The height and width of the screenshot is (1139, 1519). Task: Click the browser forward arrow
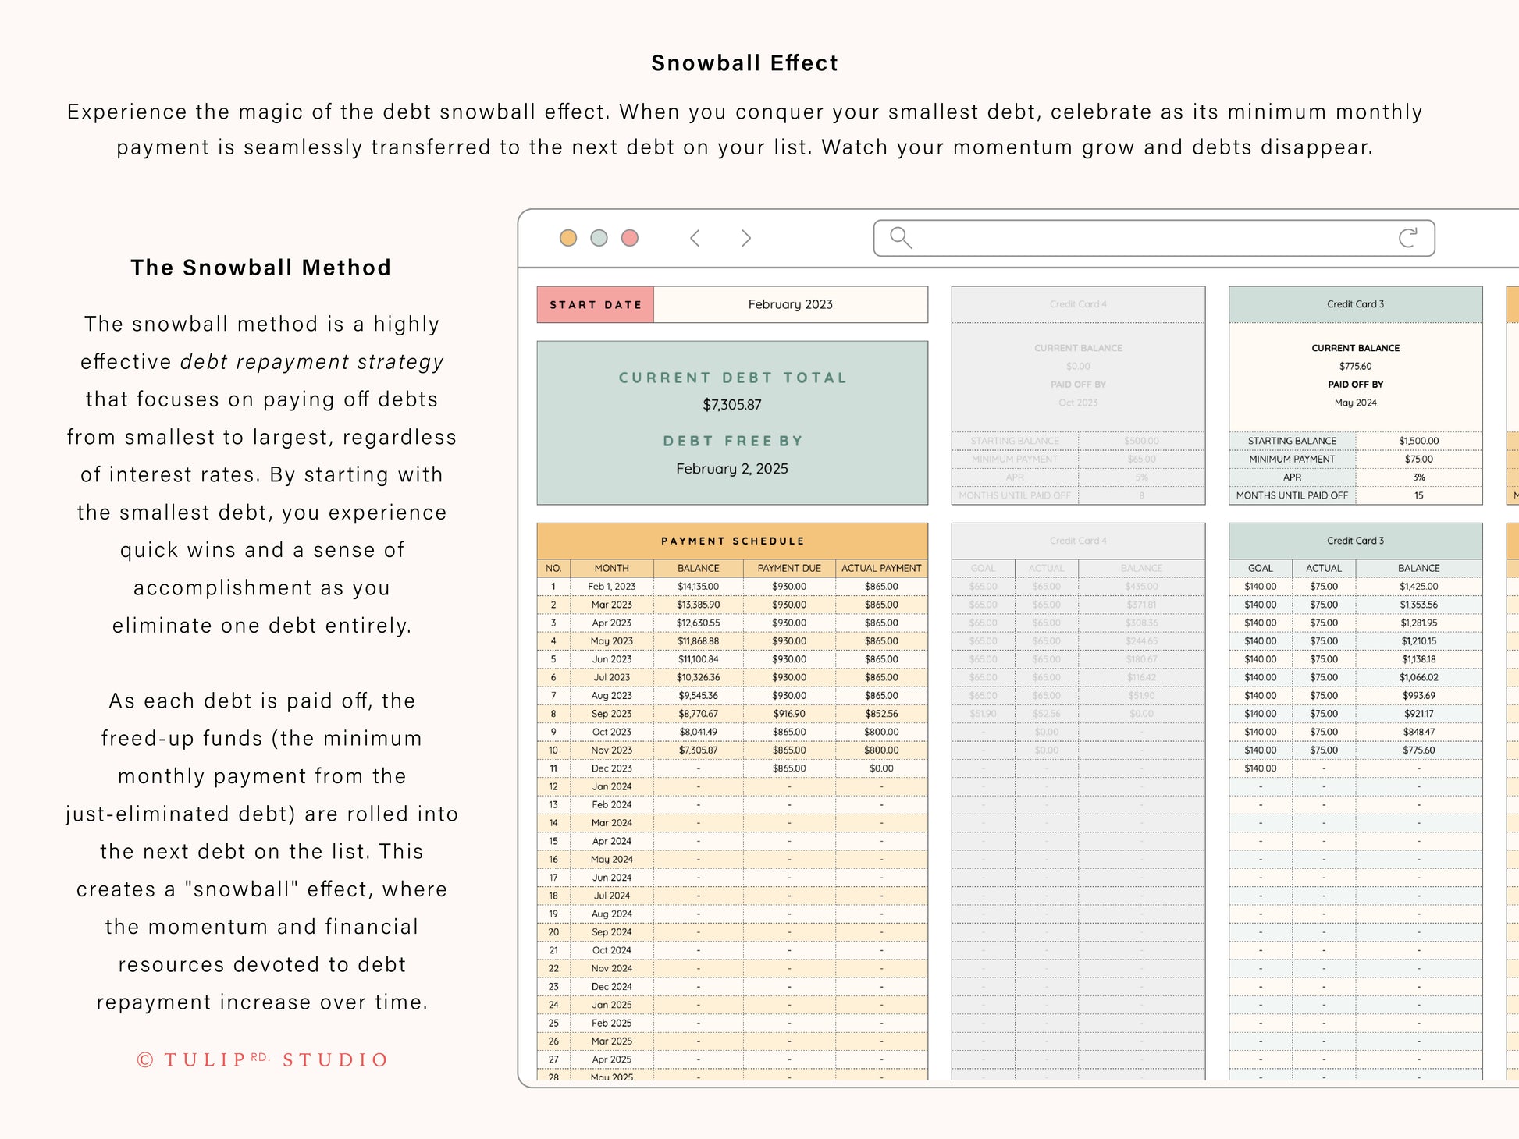pos(745,238)
